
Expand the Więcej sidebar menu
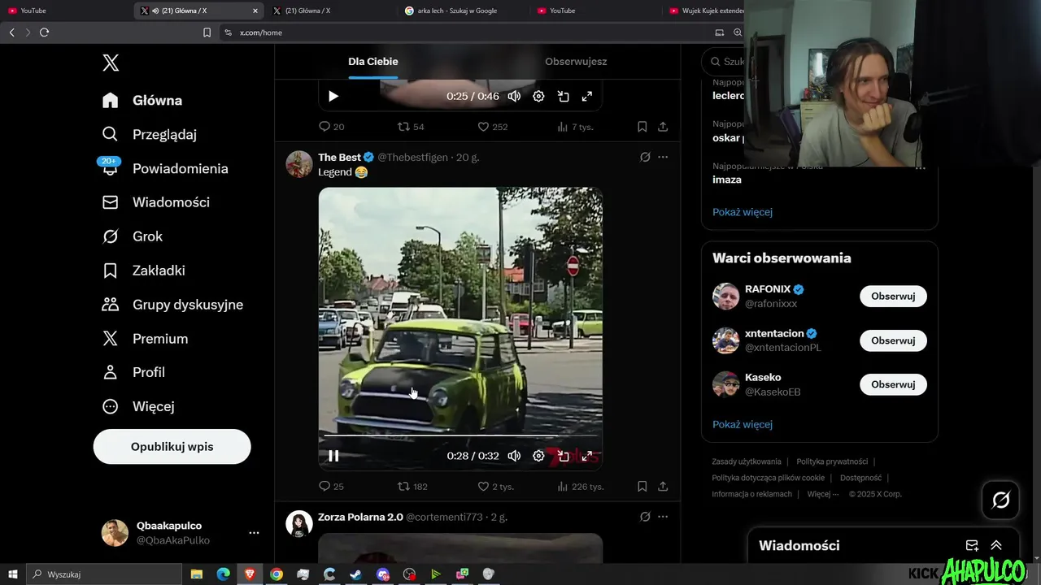pos(138,406)
